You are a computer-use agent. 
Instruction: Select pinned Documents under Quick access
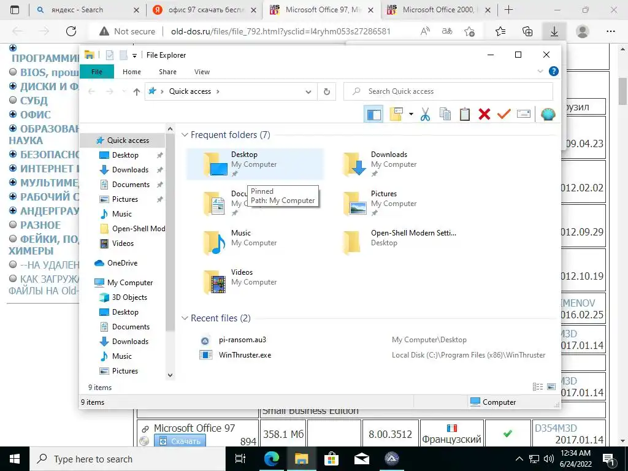[131, 185]
